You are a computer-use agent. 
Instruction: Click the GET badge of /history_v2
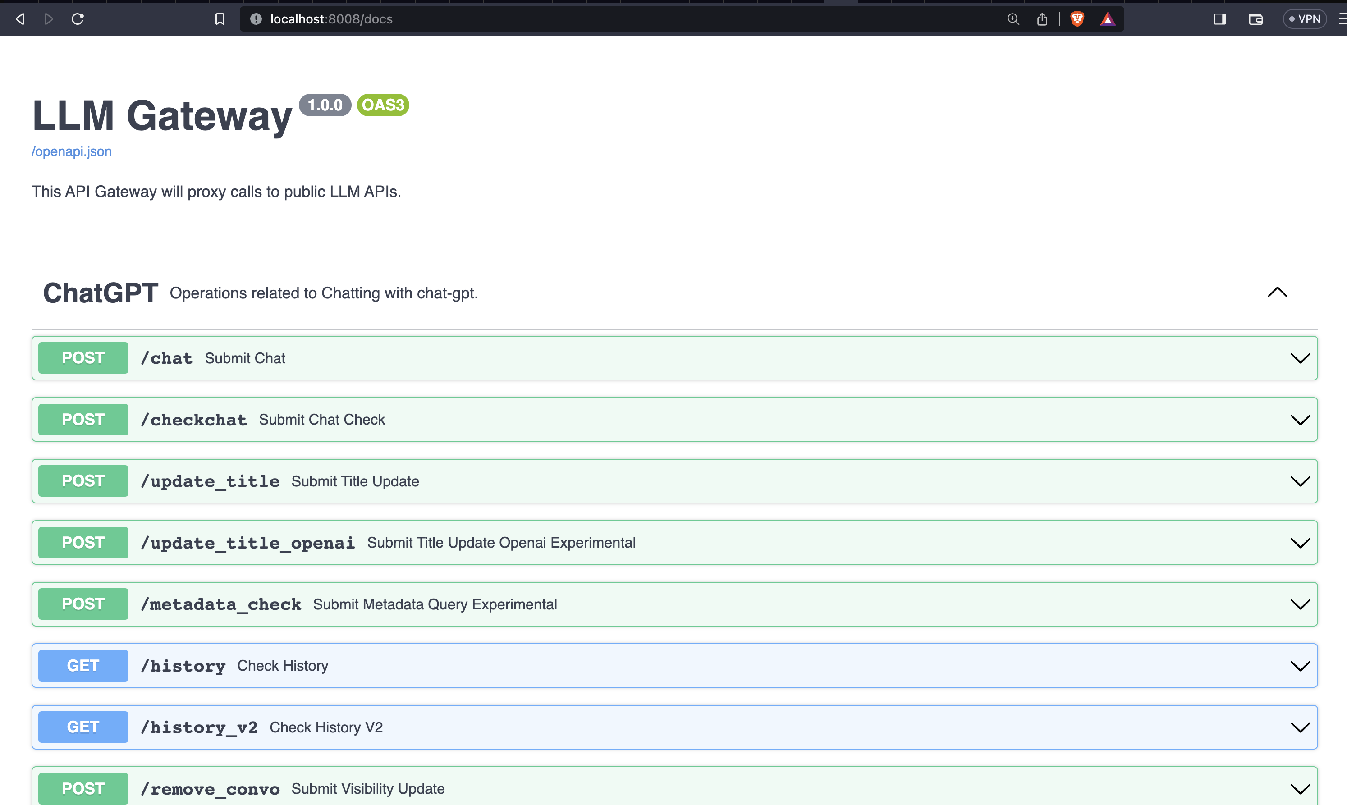tap(83, 727)
